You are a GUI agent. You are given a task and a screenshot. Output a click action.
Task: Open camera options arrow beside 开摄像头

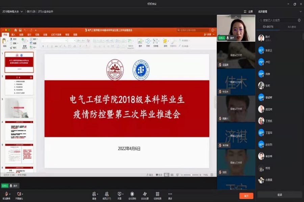(23, 194)
